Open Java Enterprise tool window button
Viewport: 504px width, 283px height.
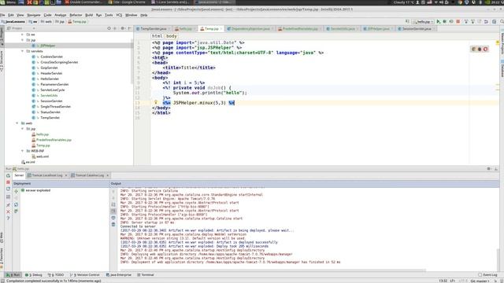pyautogui.click(x=119, y=275)
